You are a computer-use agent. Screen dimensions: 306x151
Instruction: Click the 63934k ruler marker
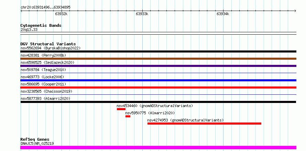(x=223, y=14)
